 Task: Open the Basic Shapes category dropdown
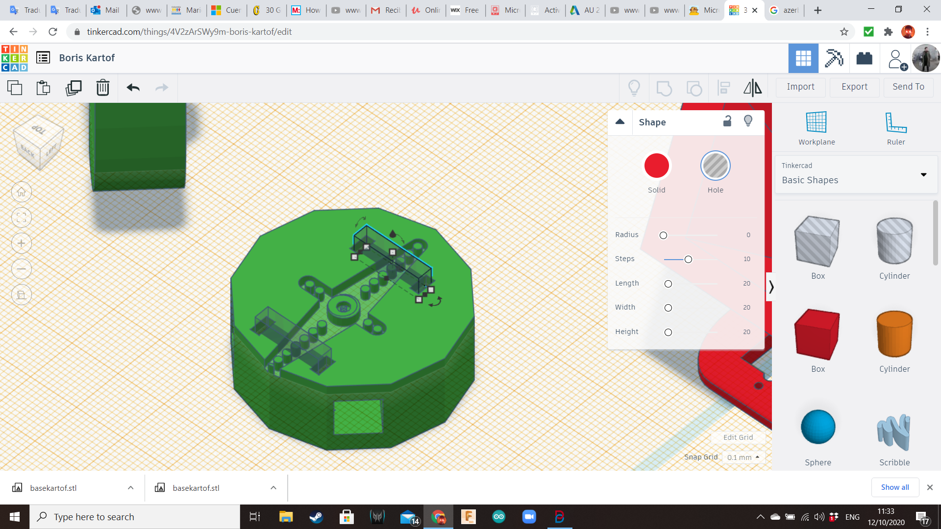tap(856, 174)
